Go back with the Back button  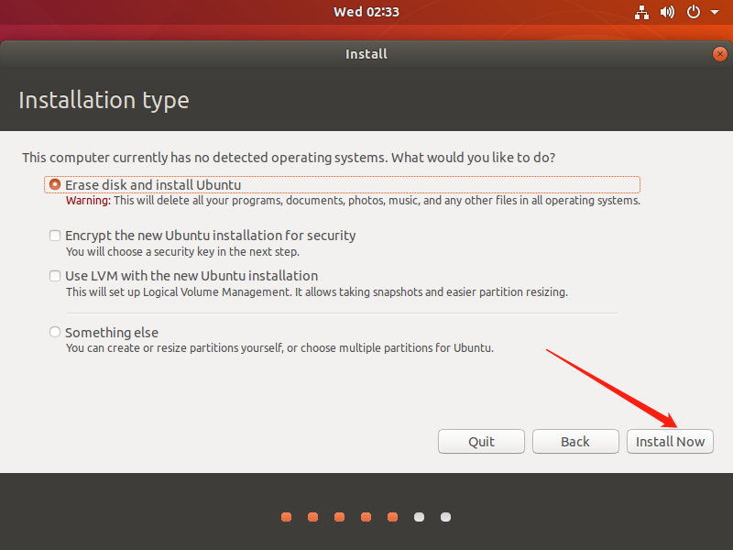575,442
